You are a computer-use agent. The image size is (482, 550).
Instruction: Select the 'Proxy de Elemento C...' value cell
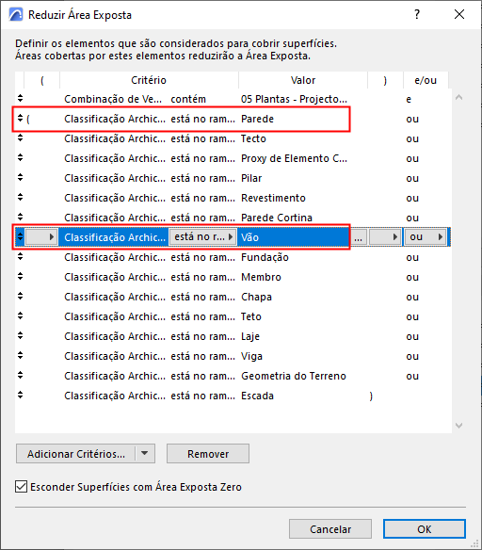click(294, 158)
